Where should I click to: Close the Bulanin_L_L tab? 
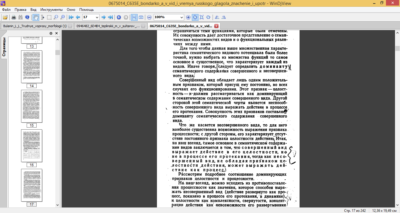[70, 26]
